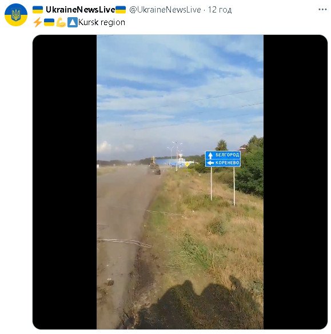Viewport: 331px width, 334px height.
Task: Open the @UkraineNewsLive handle link
Action: click(x=165, y=10)
